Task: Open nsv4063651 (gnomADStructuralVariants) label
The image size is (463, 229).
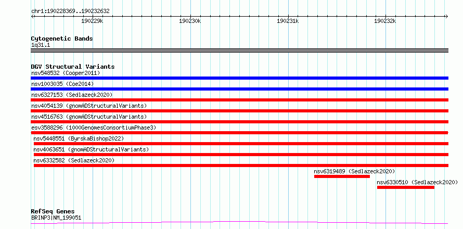Action: pos(91,149)
